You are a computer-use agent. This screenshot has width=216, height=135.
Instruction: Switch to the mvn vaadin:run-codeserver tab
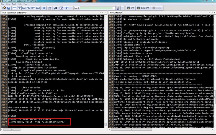tap(14, 13)
